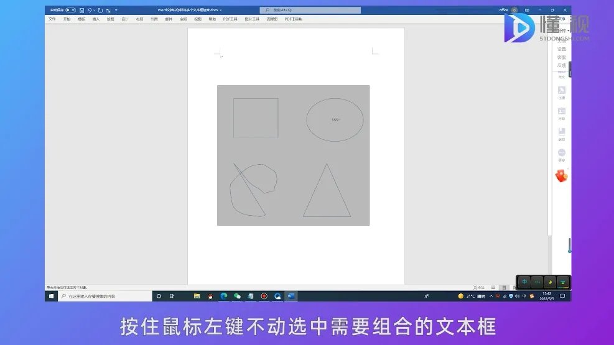Click the red record taskbar icon
This screenshot has height=345, width=614.
coord(264,296)
